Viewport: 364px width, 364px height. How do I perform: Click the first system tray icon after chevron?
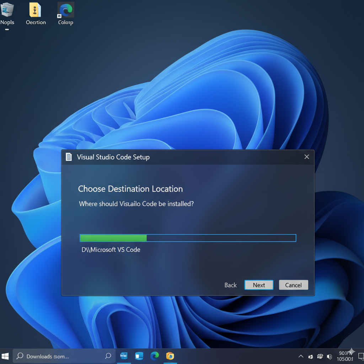pyautogui.click(x=311, y=357)
